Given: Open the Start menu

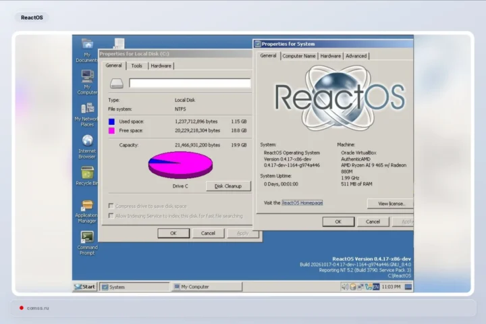Looking at the screenshot, I should pyautogui.click(x=85, y=287).
